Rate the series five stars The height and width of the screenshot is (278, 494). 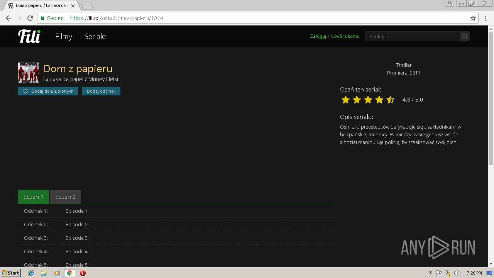390,100
